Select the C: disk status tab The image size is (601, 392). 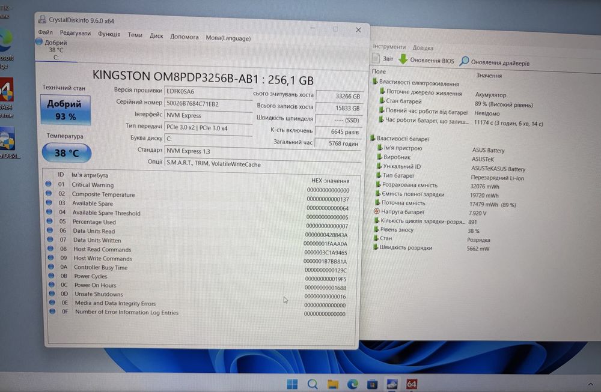[55, 50]
